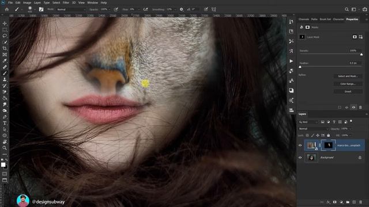Create new layer icon
This screenshot has width=369, height=207.
[x=354, y=202]
